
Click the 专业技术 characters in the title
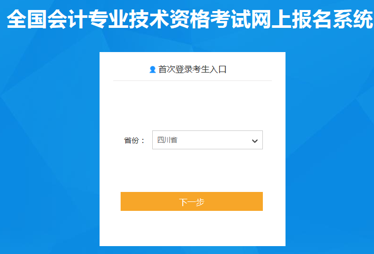129,19
